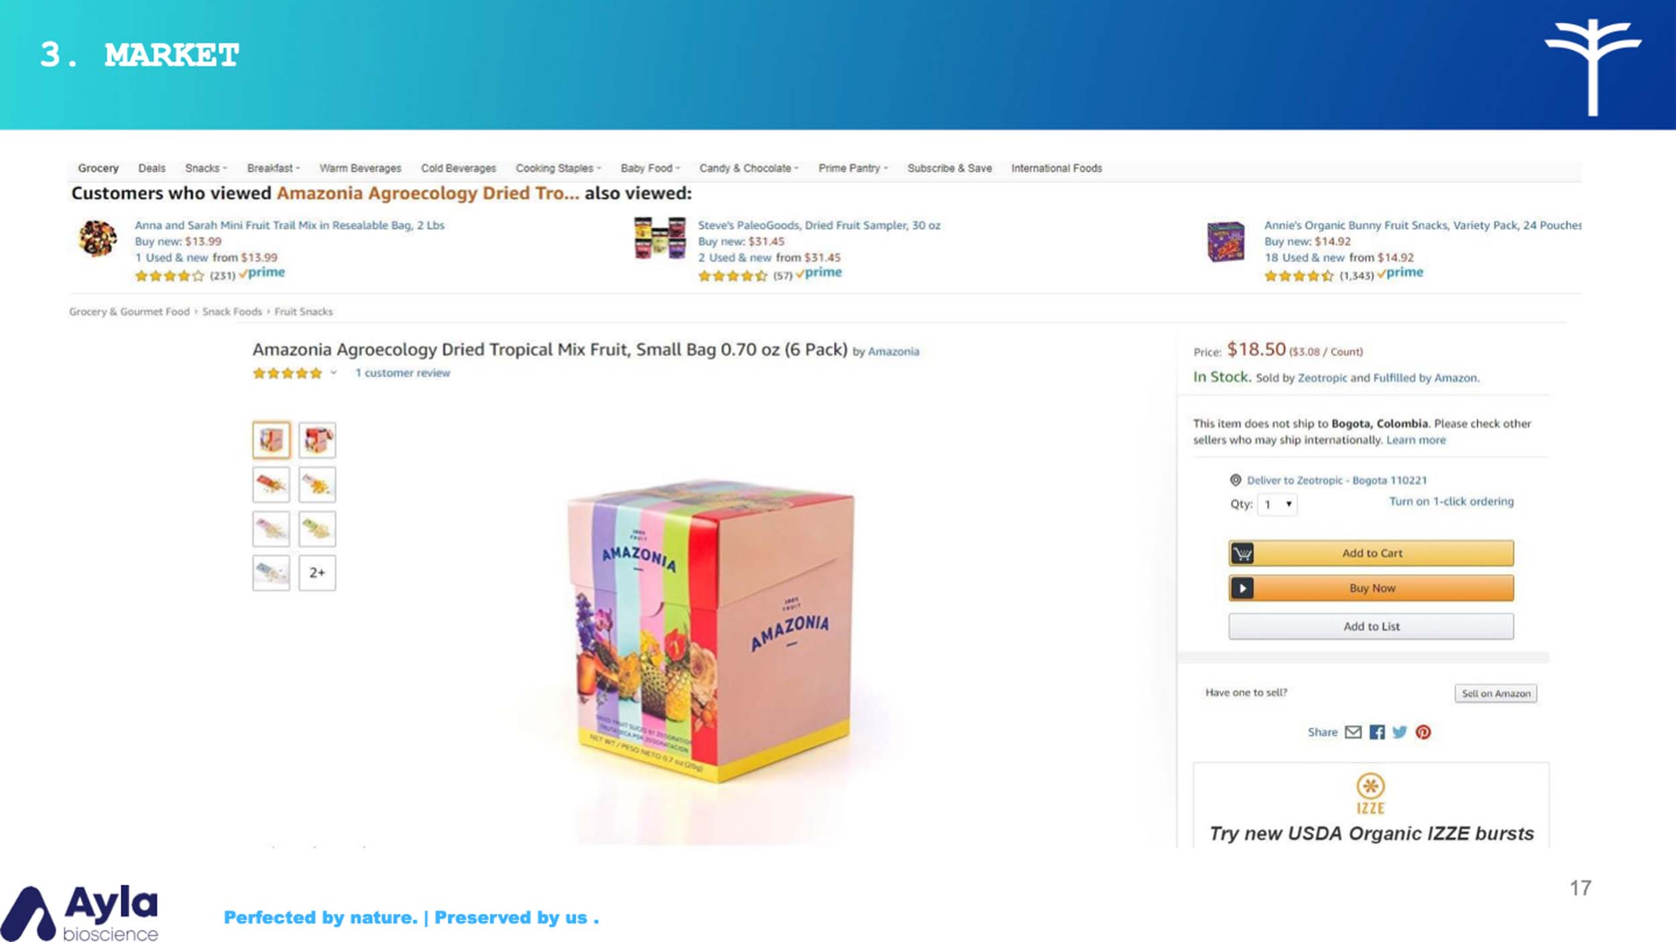This screenshot has width=1676, height=942.
Task: Share product on Facebook icon
Action: tap(1377, 732)
